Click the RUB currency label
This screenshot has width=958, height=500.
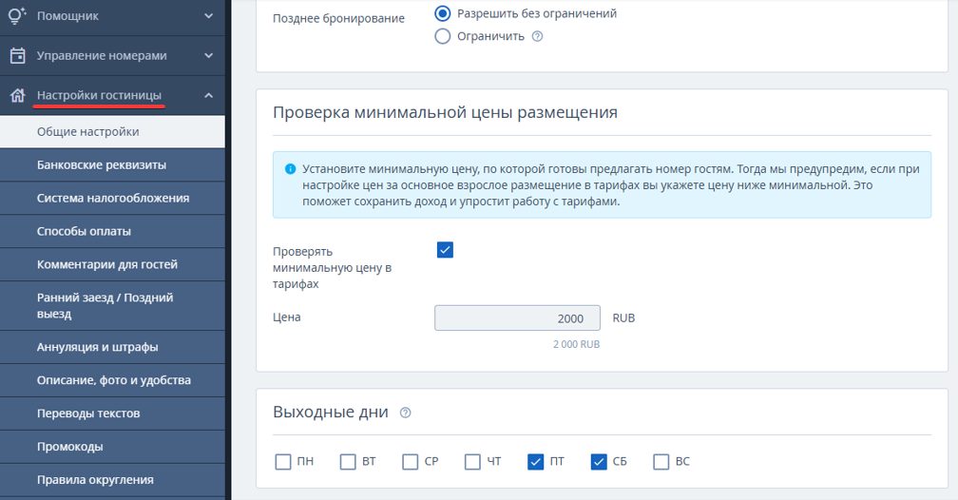point(623,317)
